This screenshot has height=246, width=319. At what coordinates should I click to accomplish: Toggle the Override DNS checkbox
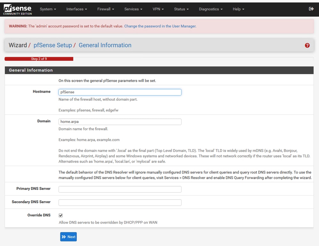pyautogui.click(x=61, y=216)
